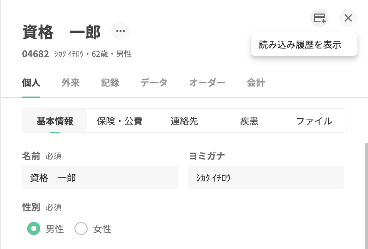Select the 男性 radio button
Screen dimensions: 368x249
pos(34,228)
